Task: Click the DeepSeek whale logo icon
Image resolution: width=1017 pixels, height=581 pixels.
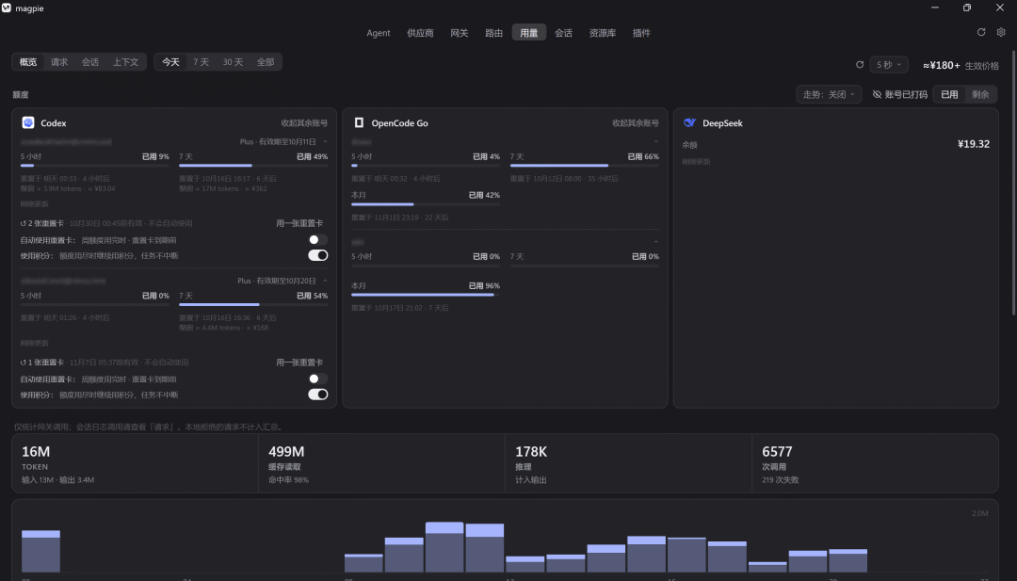Action: point(689,122)
